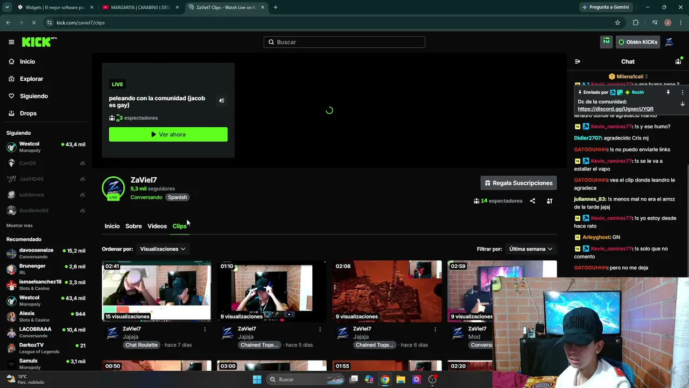Open options for the 02:08 clip
The height and width of the screenshot is (388, 689).
[435, 329]
